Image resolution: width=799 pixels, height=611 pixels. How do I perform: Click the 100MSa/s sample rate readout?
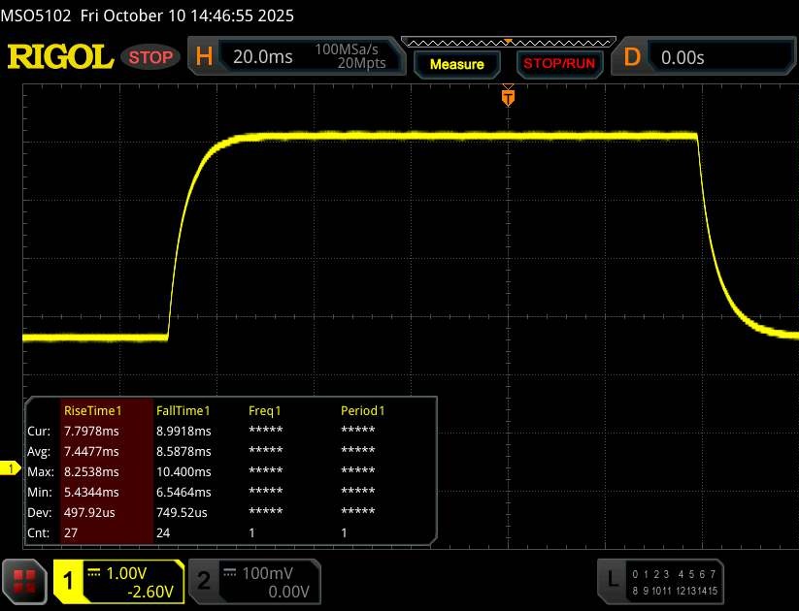tap(350, 48)
